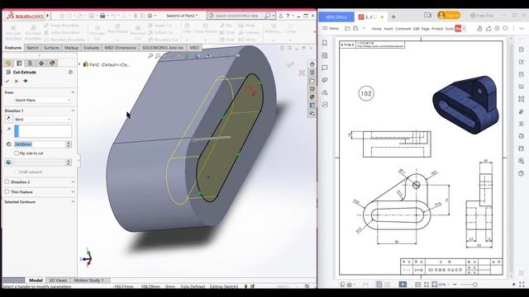Click the Free Trial link in WPS

tap(482, 16)
